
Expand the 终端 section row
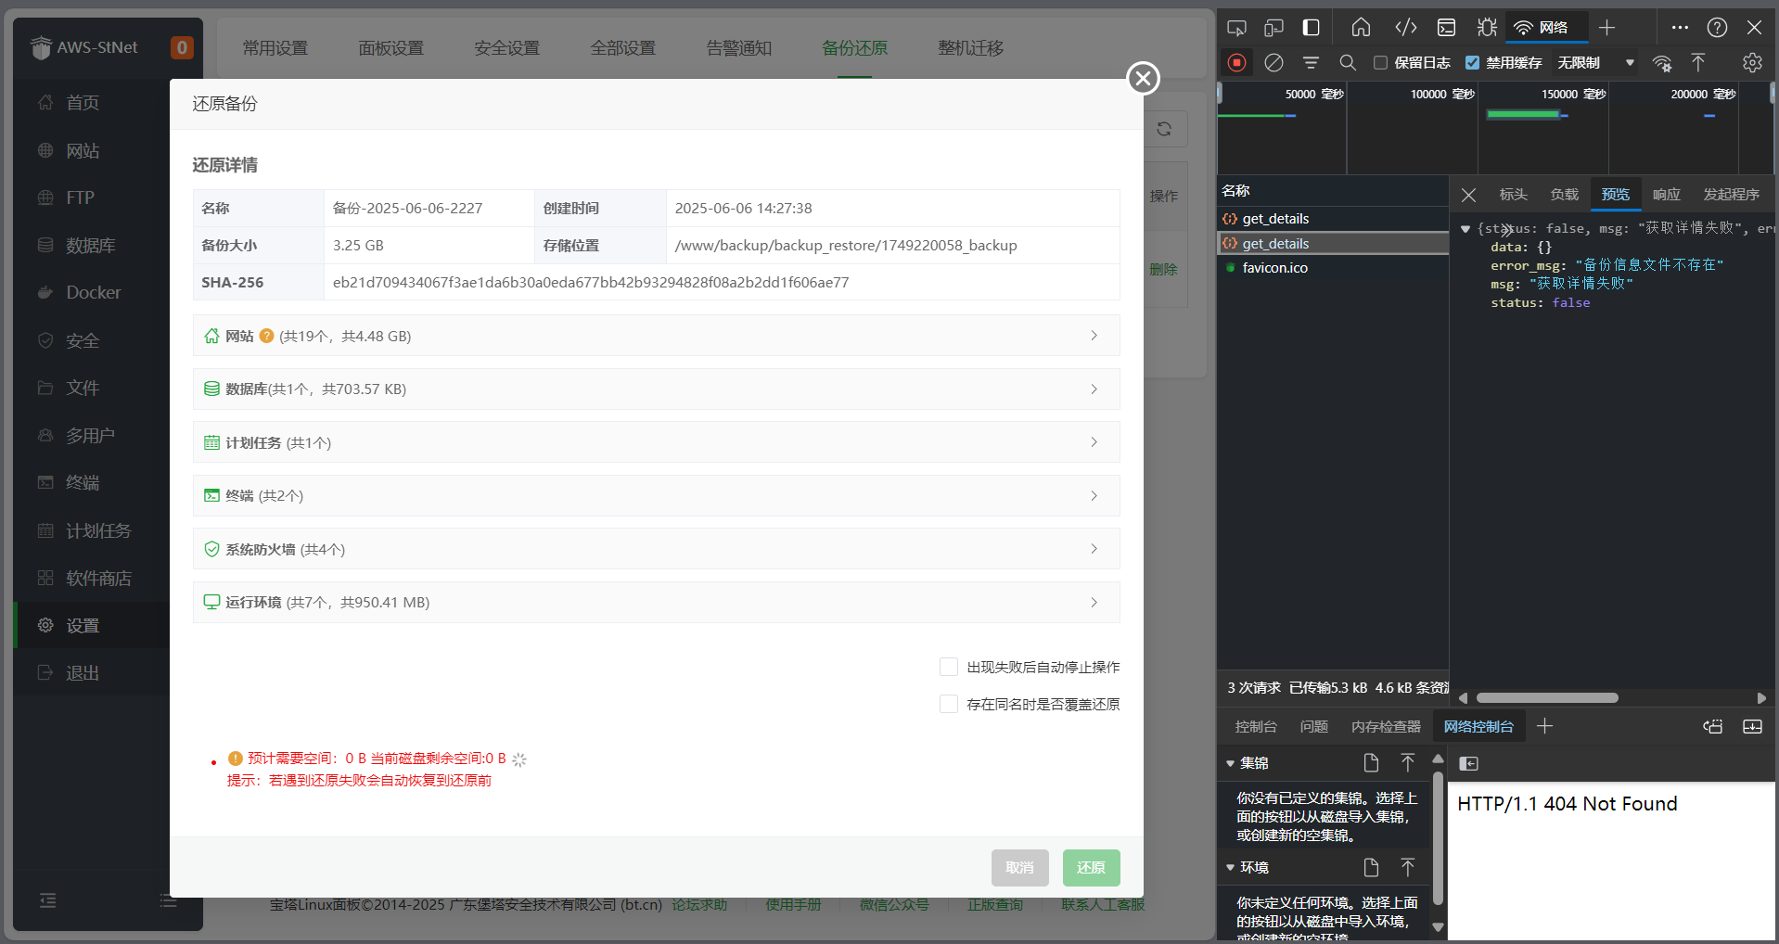pos(656,495)
